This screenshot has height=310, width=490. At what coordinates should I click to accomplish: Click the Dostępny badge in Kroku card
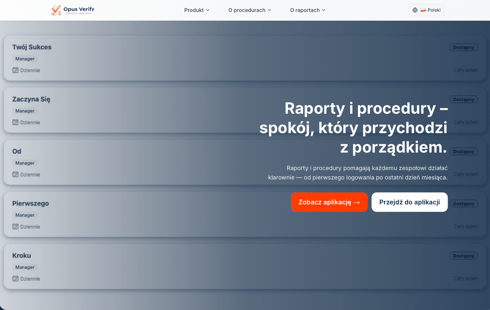(x=463, y=256)
